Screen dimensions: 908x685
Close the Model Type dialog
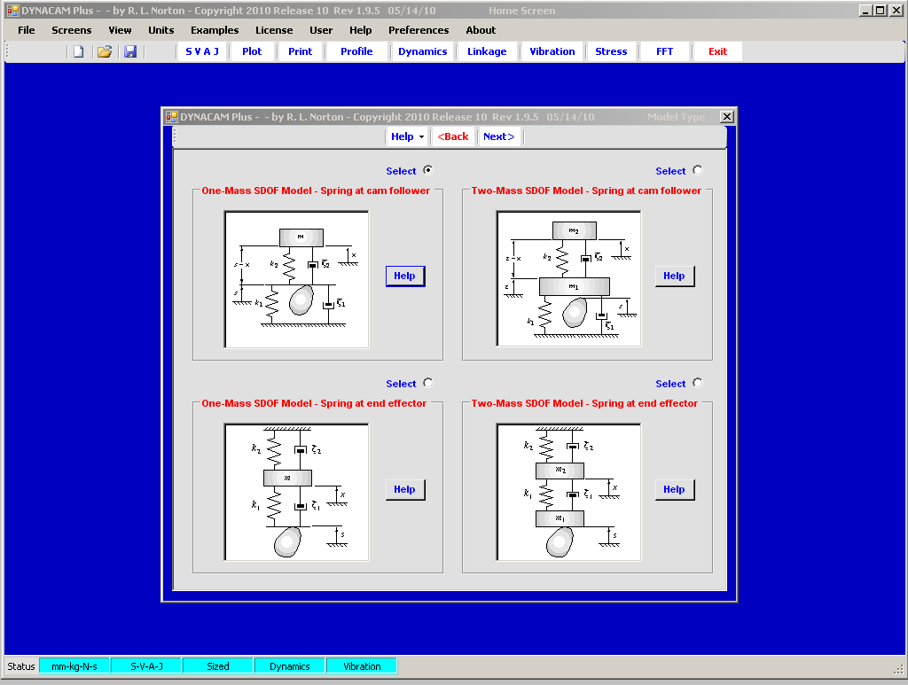pos(727,117)
